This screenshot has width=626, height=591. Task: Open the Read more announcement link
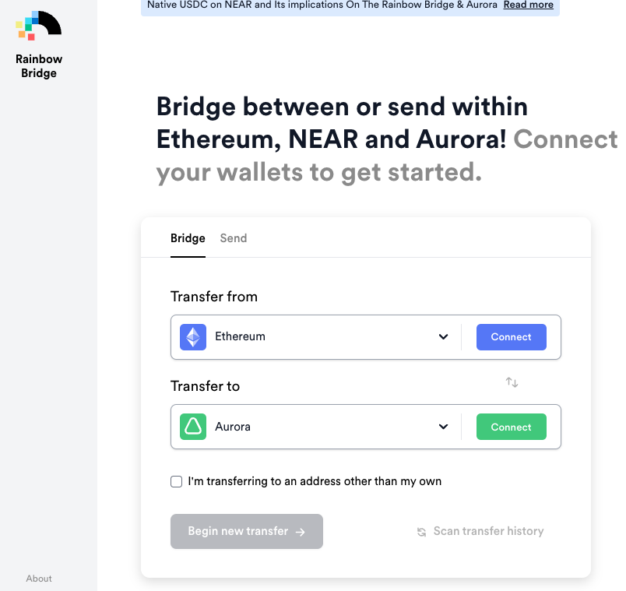528,5
